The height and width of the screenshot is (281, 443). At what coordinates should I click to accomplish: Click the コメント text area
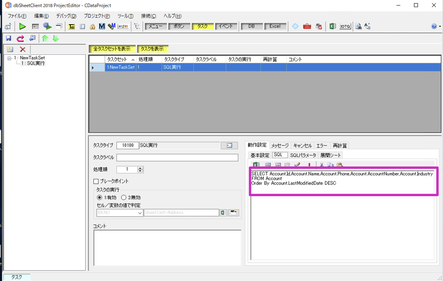[167, 248]
